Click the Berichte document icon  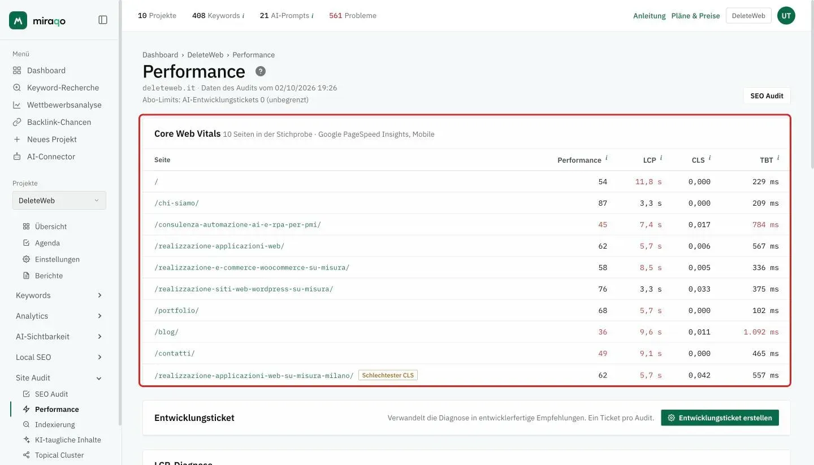[x=26, y=276]
